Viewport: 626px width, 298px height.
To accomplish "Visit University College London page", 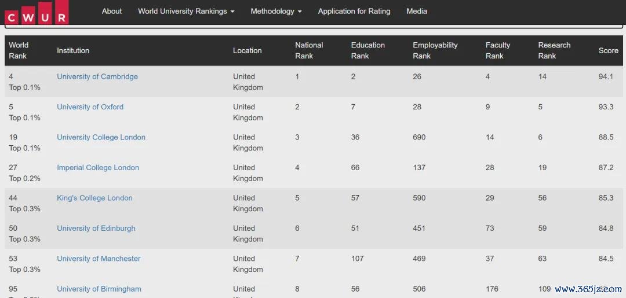I will [x=101, y=137].
